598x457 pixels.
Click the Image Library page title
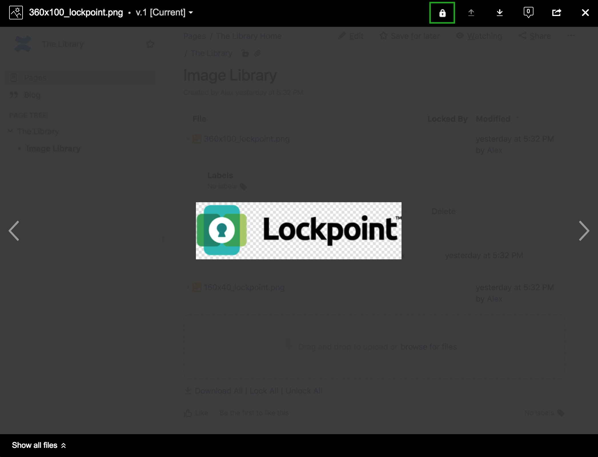(x=230, y=75)
